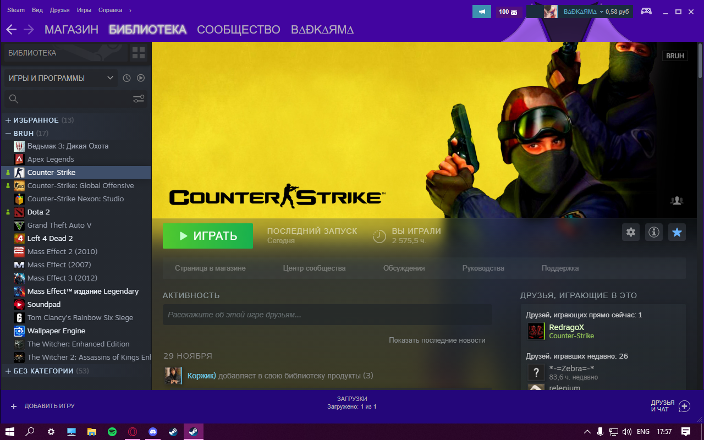Image resolution: width=704 pixels, height=440 pixels.
Task: Sort library by recent activity clock icon
Action: pos(127,78)
